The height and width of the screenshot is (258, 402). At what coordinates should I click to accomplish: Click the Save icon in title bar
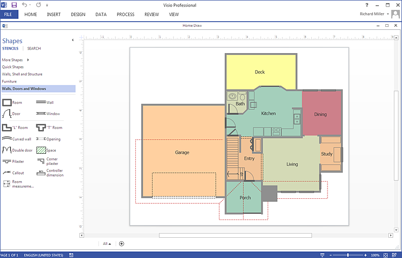[14, 5]
